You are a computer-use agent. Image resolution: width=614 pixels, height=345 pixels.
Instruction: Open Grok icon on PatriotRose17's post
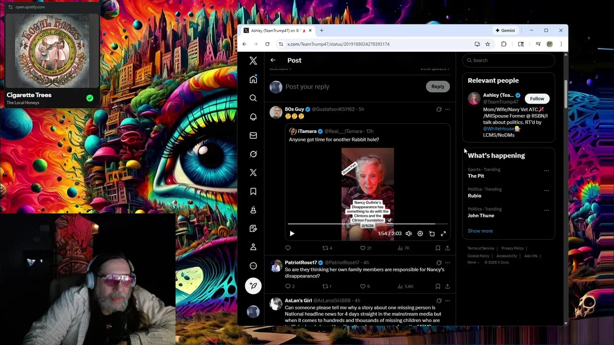tap(438, 263)
